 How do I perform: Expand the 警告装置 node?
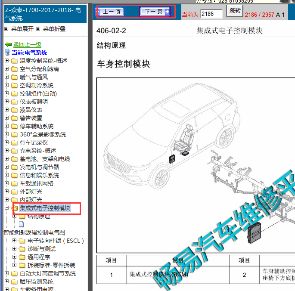[6, 118]
